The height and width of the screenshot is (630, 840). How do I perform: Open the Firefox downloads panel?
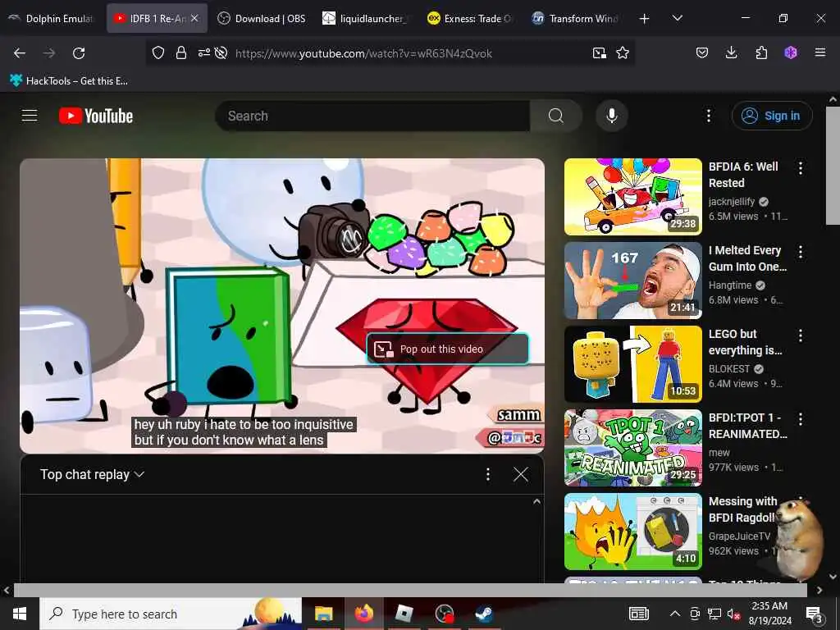[x=731, y=52]
